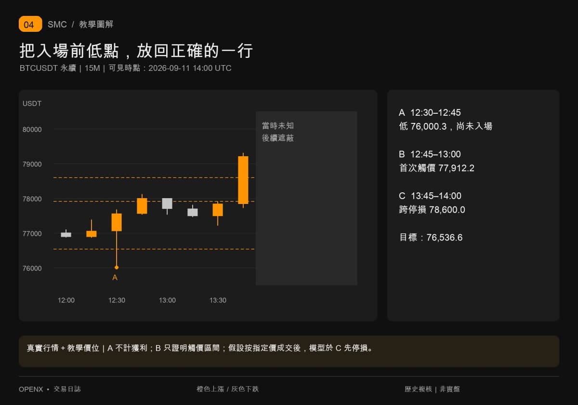
Task: Click the orange A label under chart
Action: 115,278
